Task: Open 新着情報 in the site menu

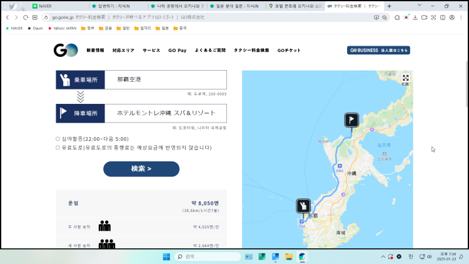Action: pyautogui.click(x=96, y=50)
